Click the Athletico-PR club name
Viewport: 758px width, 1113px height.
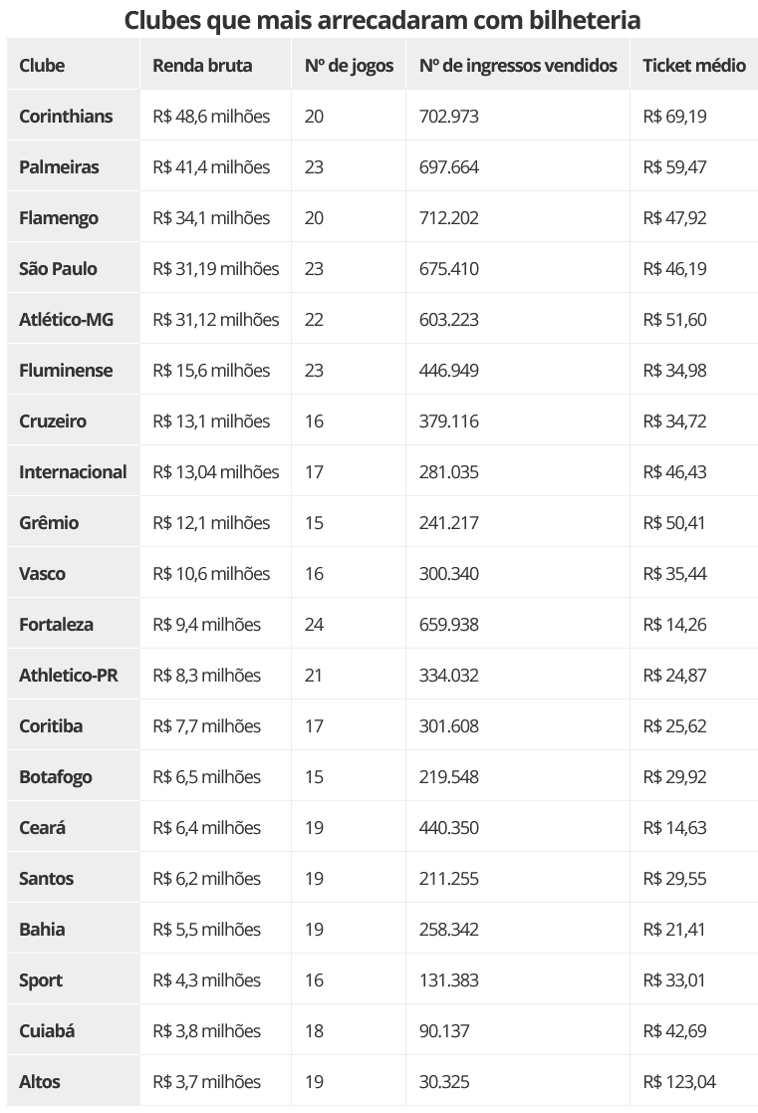coord(68,676)
